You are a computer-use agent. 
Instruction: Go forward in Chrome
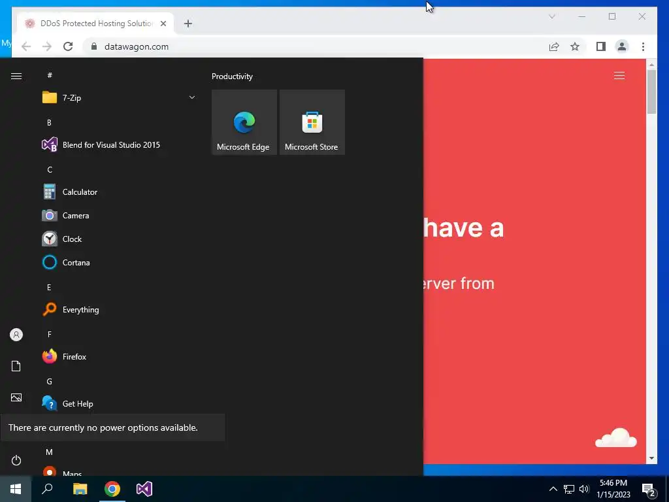point(47,46)
